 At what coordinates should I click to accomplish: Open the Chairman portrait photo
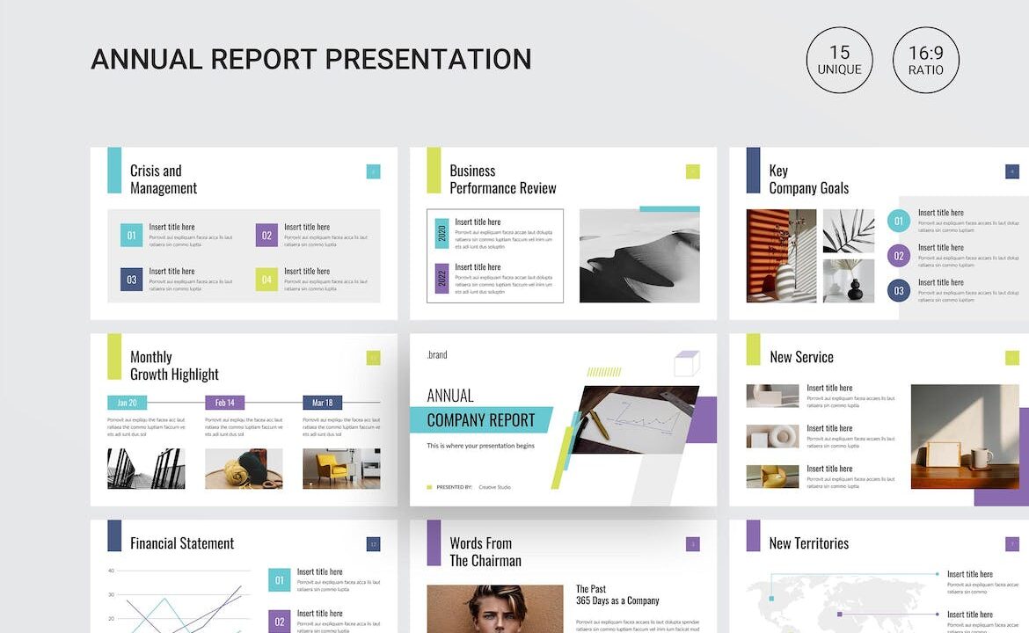(x=494, y=608)
